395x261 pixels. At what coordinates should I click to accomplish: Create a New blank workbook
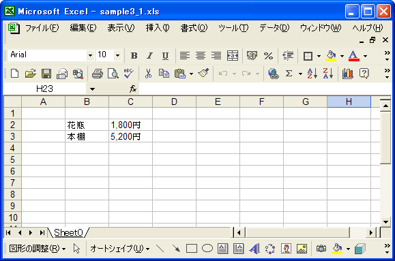(x=14, y=74)
